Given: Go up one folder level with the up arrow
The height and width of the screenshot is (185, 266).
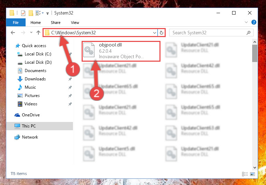Looking at the screenshot, I should tap(38, 33).
